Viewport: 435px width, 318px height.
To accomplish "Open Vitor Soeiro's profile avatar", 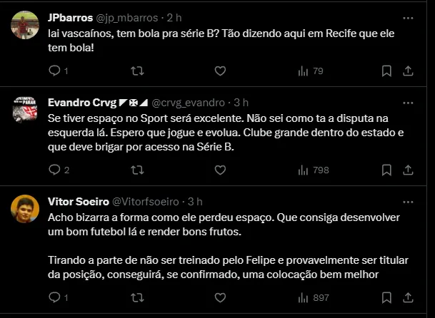I will (x=26, y=207).
